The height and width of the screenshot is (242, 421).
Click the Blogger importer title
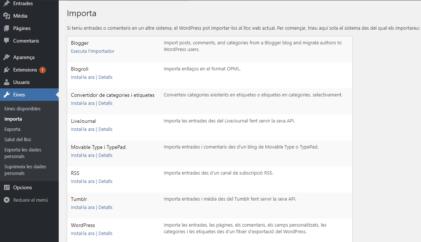tap(80, 43)
